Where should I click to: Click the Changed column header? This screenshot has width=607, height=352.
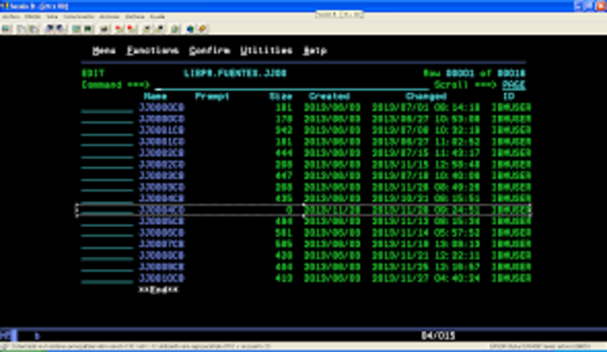[426, 97]
